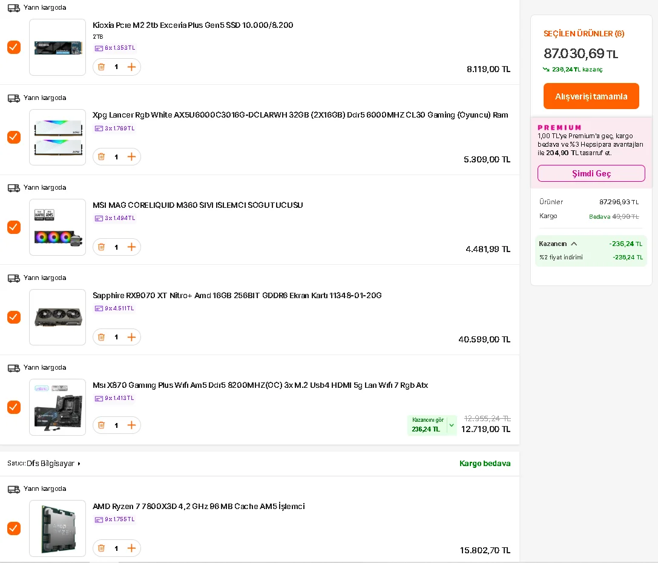Click trash icon for Sapphire RX9070 XT

(102, 337)
